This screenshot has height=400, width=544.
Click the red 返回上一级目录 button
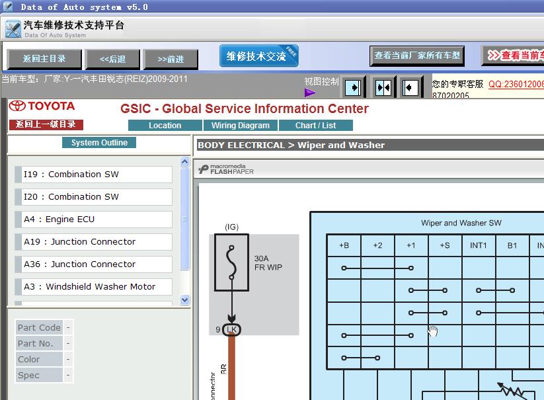tap(46, 124)
